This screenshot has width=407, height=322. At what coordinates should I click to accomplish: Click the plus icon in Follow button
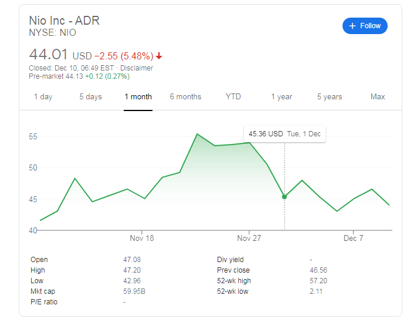(352, 26)
